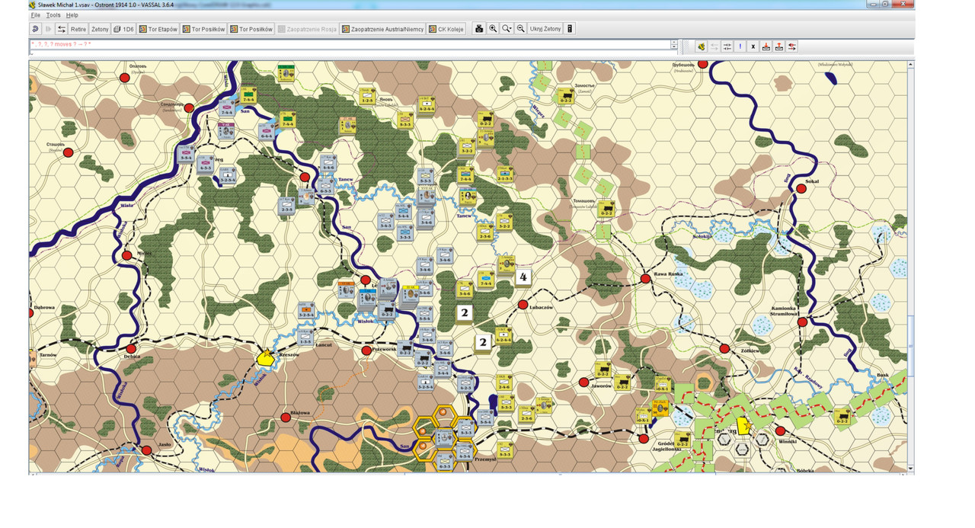
Task: Click the Dębica town label
Action: point(133,356)
